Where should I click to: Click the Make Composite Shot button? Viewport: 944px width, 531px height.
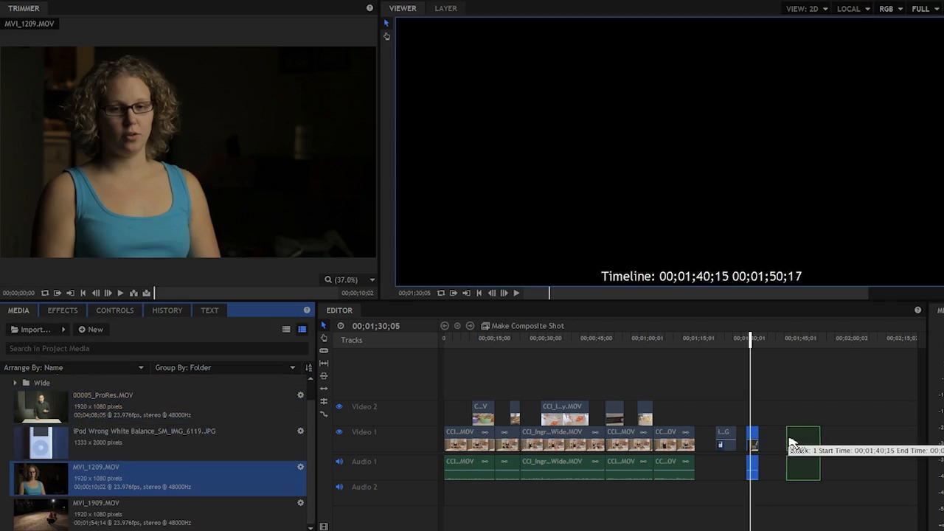point(522,326)
